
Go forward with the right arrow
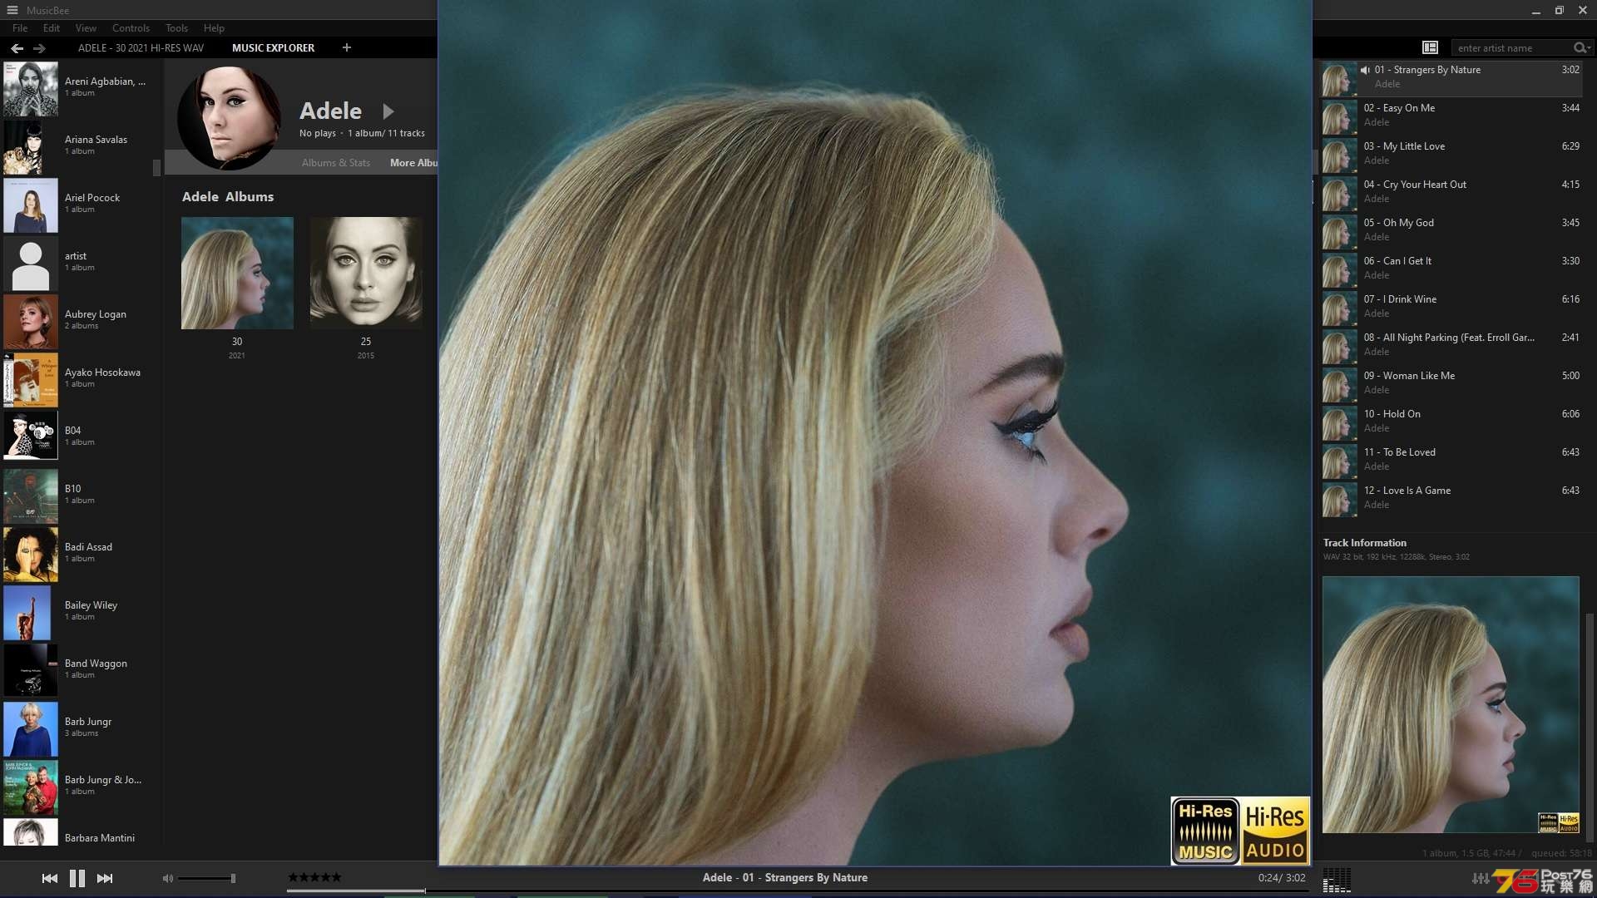tap(39, 48)
